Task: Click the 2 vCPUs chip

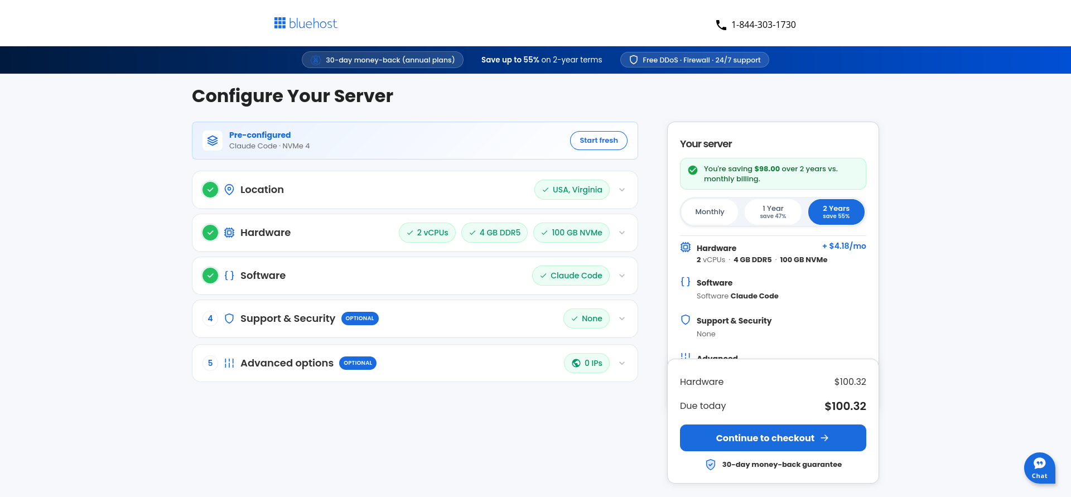Action: tap(427, 233)
